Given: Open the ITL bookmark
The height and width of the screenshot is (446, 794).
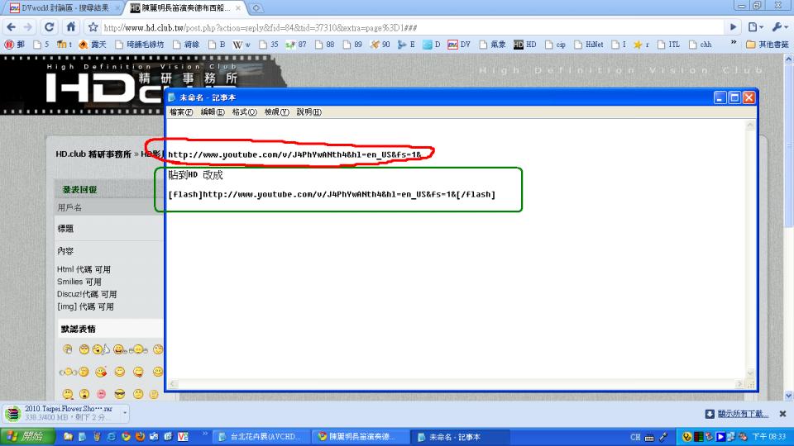Looking at the screenshot, I should [x=668, y=45].
